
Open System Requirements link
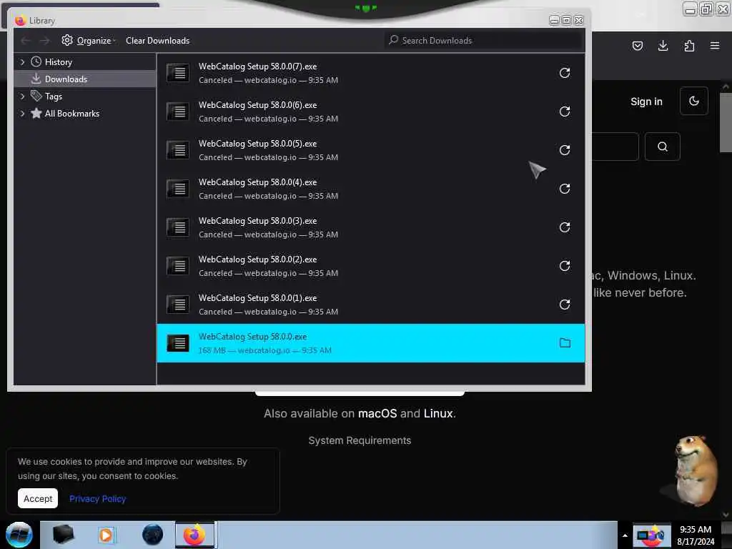360,440
